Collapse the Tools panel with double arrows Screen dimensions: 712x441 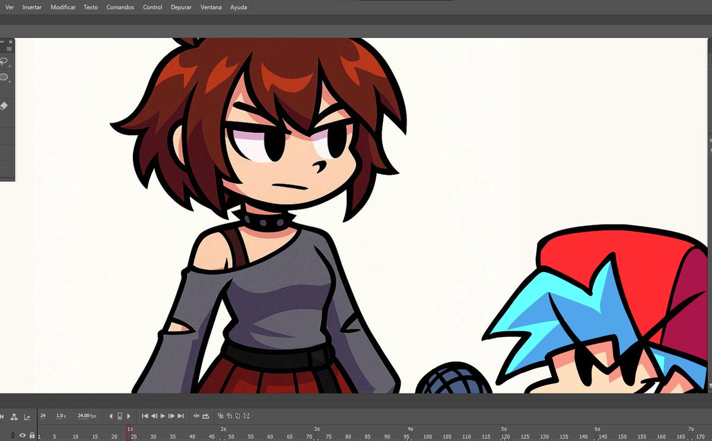pos(3,41)
